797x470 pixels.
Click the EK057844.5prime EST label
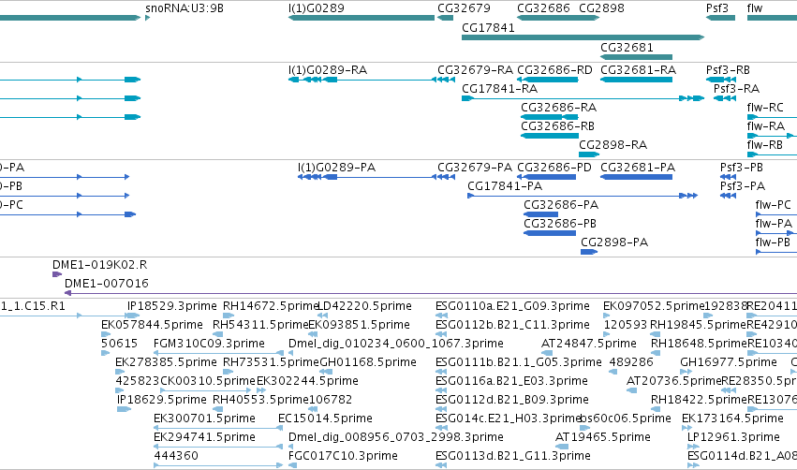tap(152, 325)
